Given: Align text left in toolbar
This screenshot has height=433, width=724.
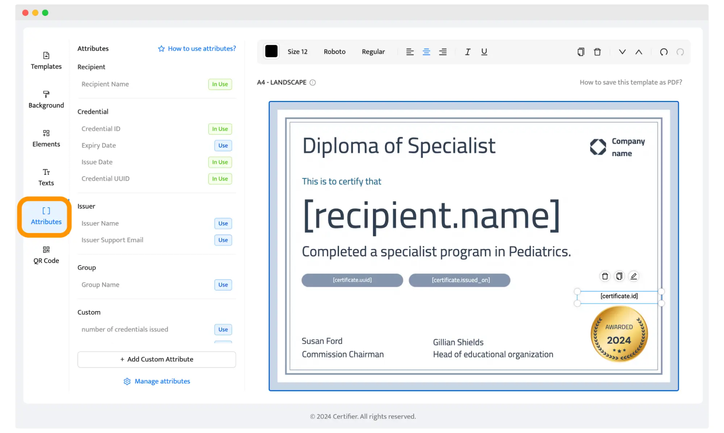Looking at the screenshot, I should (410, 52).
